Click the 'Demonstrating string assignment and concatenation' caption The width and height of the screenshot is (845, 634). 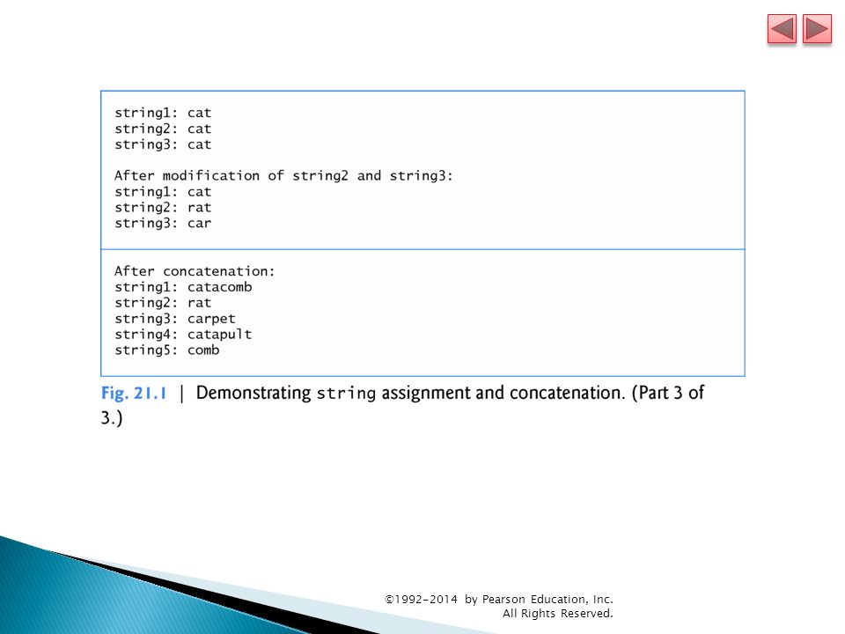coord(410,393)
